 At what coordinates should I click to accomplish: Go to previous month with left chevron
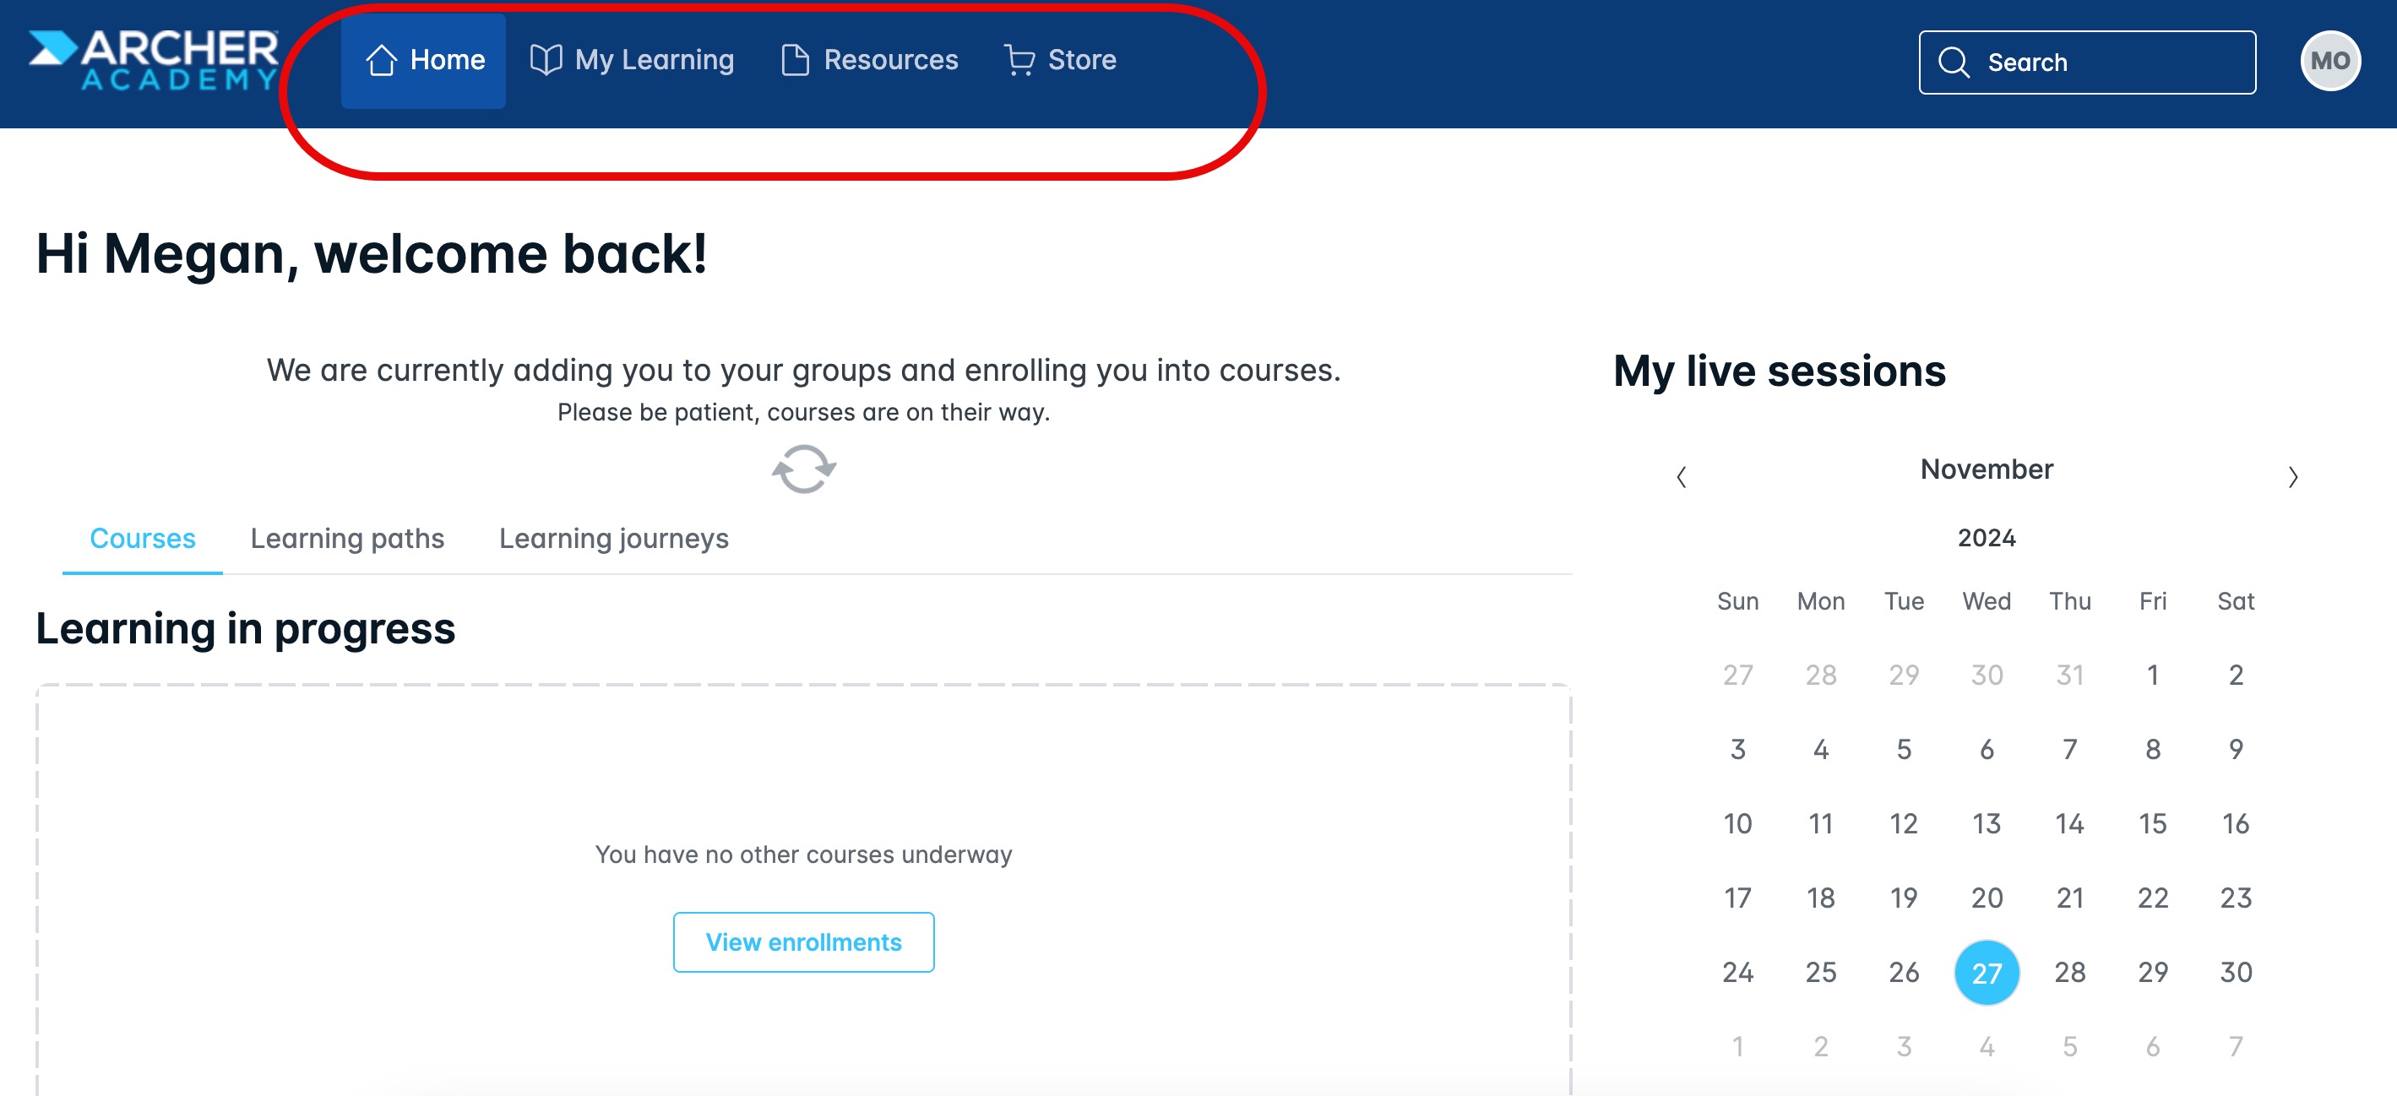pyautogui.click(x=1682, y=476)
